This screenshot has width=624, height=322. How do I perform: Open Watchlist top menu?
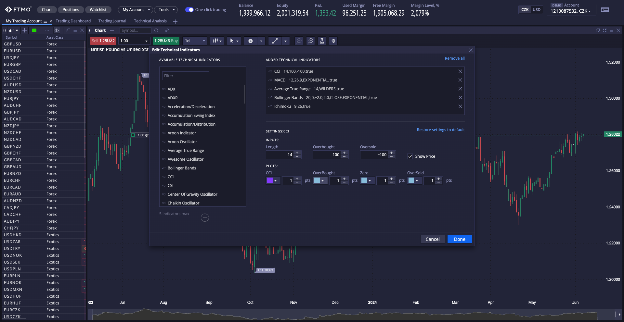coord(98,10)
